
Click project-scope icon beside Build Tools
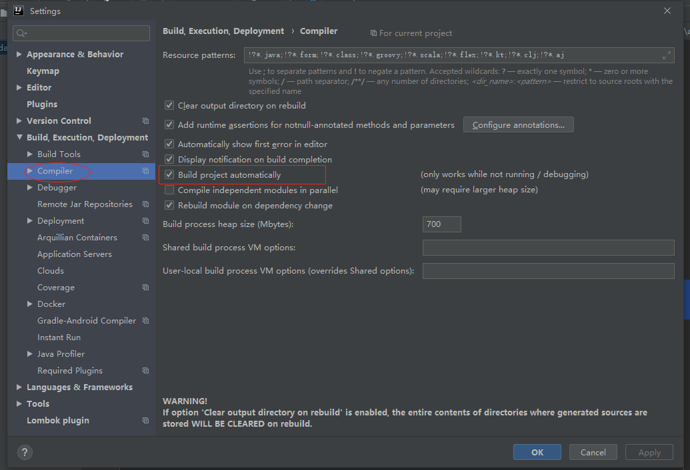145,154
